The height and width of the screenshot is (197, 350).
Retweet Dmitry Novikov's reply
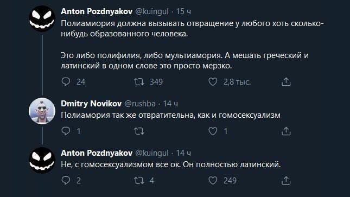(139, 131)
